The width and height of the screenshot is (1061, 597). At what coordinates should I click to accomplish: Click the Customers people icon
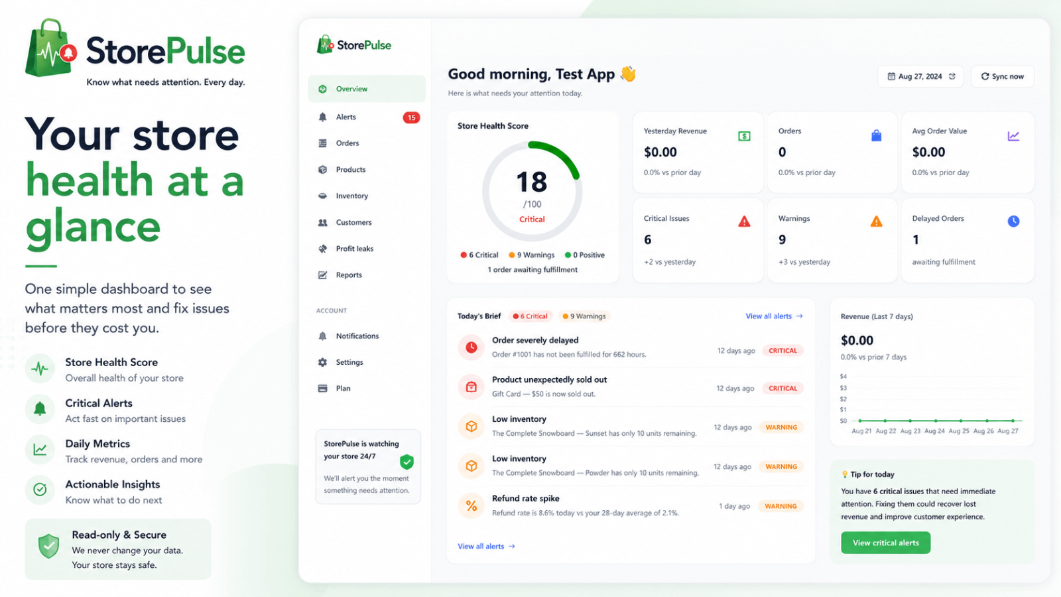pyautogui.click(x=322, y=223)
